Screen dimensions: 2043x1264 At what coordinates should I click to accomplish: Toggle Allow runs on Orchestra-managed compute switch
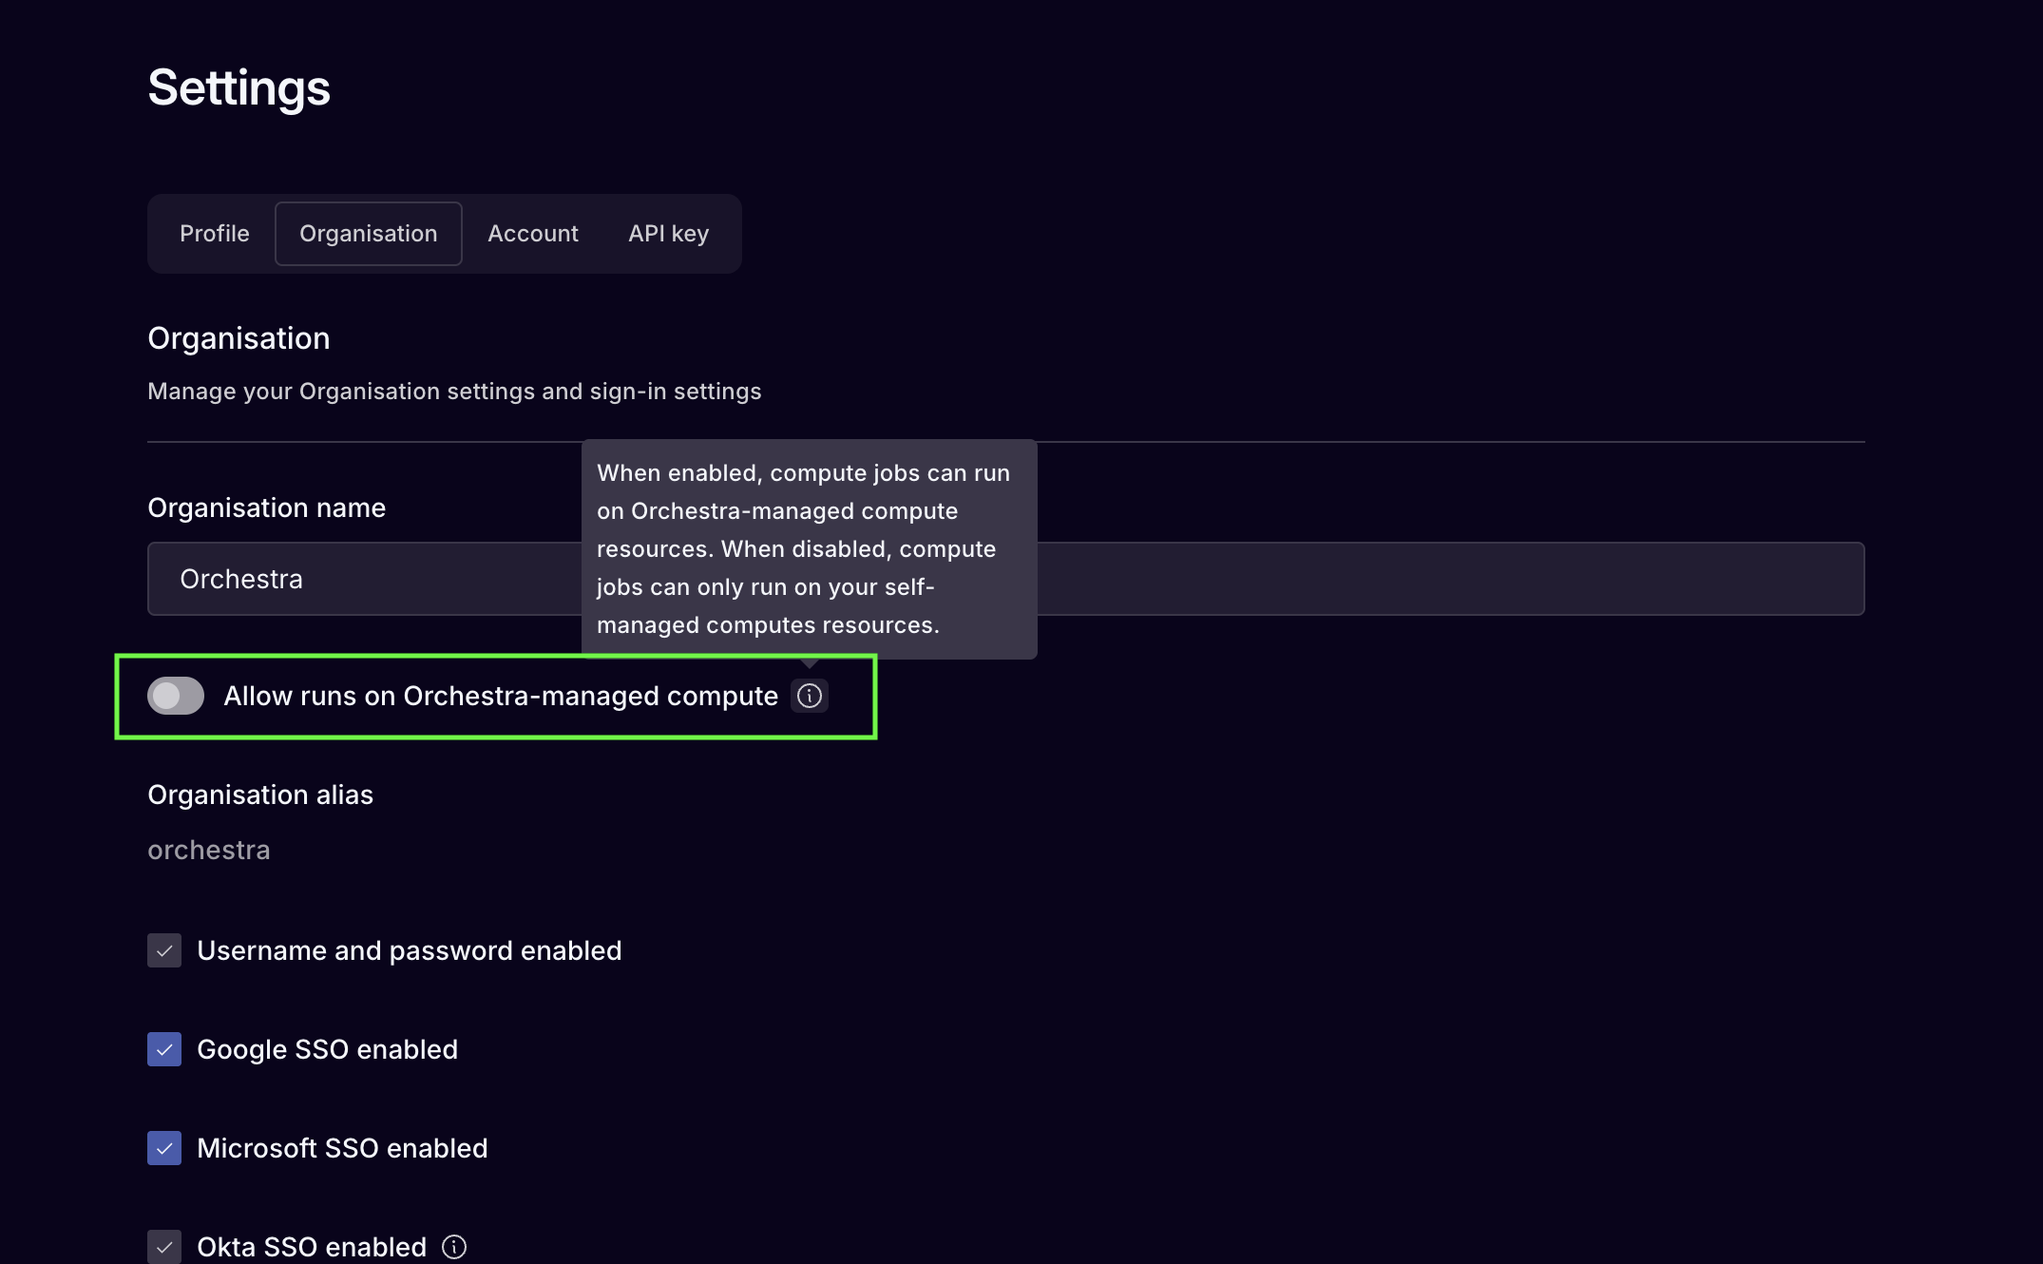(x=176, y=696)
